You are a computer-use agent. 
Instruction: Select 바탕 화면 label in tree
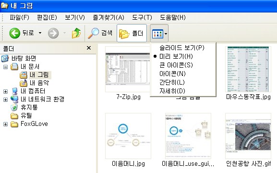(x=24, y=58)
